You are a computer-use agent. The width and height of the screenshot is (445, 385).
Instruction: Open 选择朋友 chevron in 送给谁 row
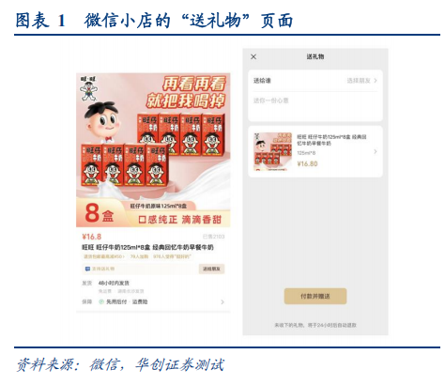376,81
